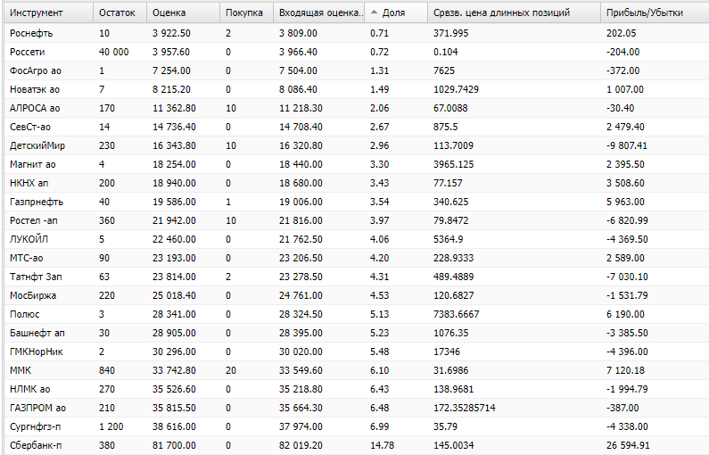Click incoming valuation 82 019.20
709x455 pixels.
[301, 445]
